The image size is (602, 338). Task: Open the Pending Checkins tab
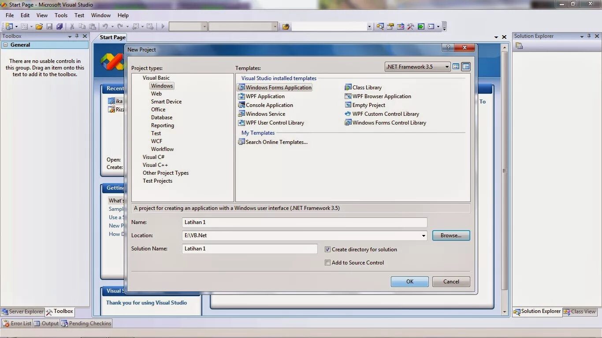pos(86,323)
